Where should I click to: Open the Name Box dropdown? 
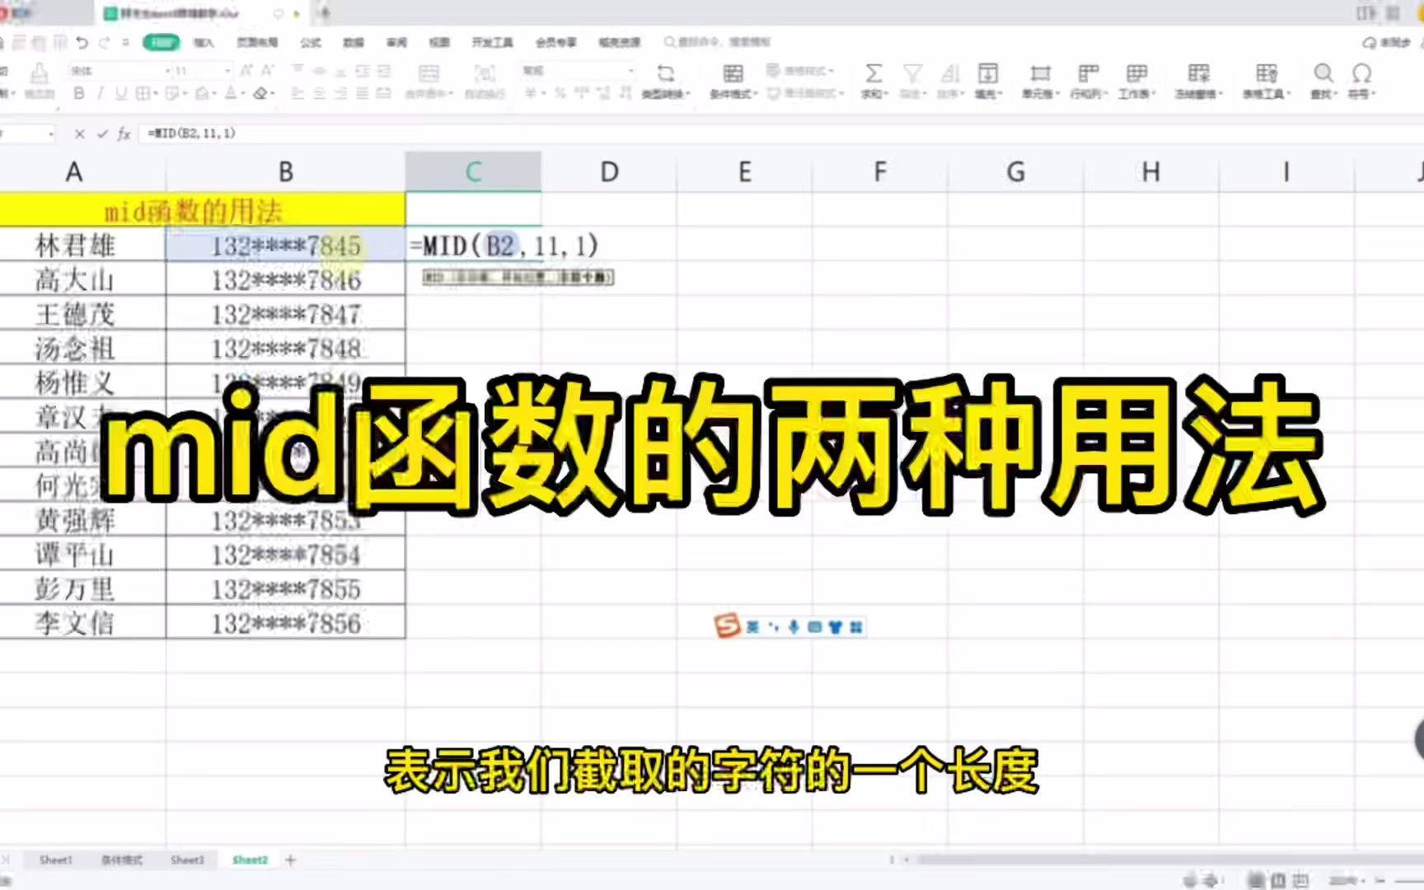[x=51, y=133]
